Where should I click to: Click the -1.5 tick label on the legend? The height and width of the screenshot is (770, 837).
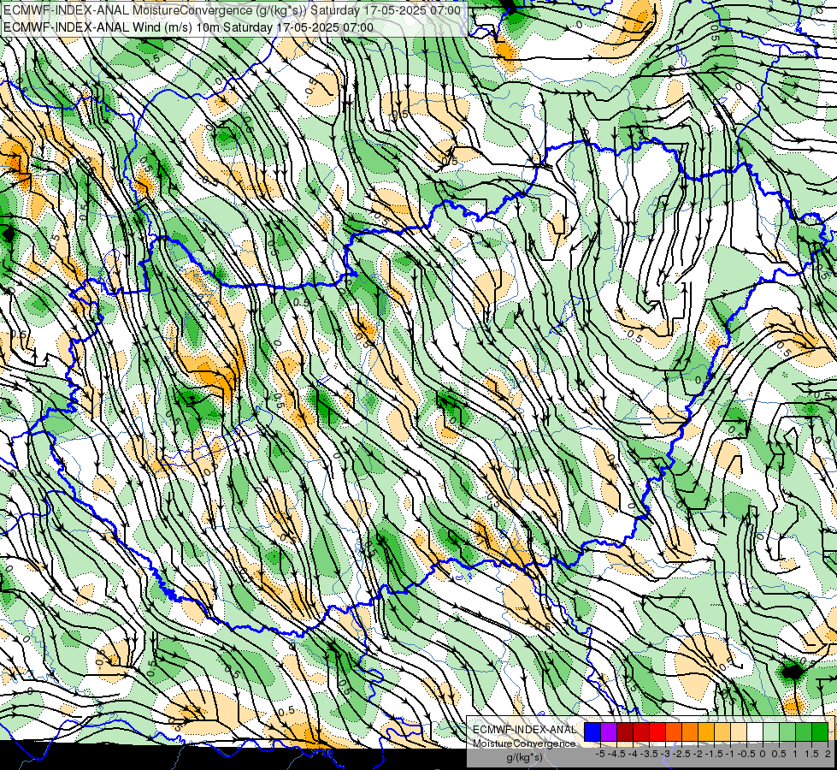coord(714,754)
